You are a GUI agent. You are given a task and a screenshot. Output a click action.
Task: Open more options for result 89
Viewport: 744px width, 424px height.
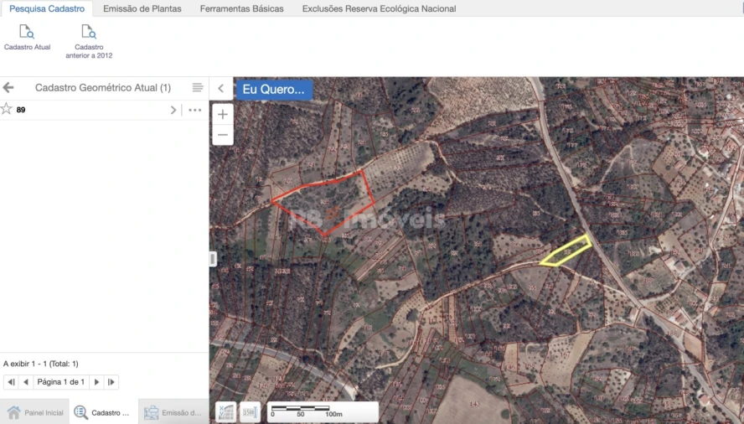point(195,110)
